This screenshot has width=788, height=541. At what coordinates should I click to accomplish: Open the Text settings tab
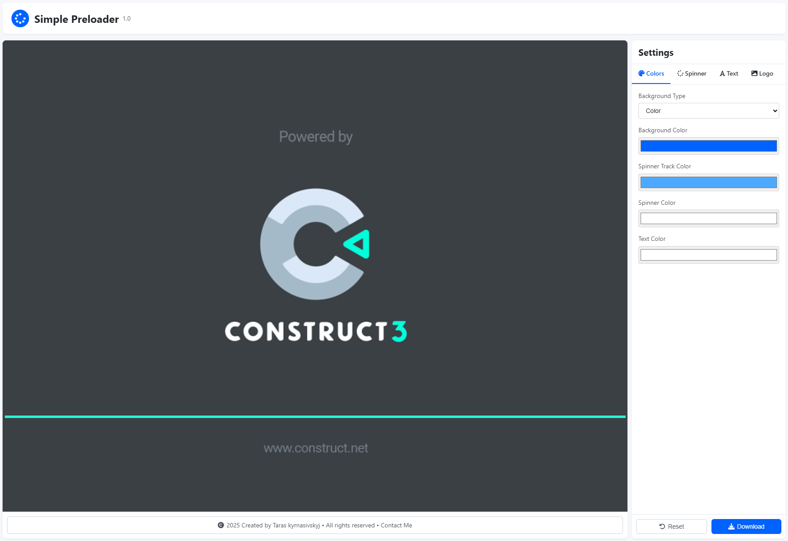(729, 73)
